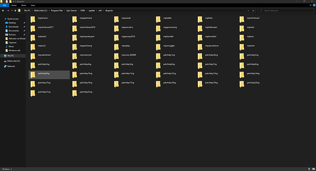Image resolution: width=316 pixels, height=171 pixels.
Task: Navigate to Místní disk (C:) in breadcrumb
Action: point(40,11)
